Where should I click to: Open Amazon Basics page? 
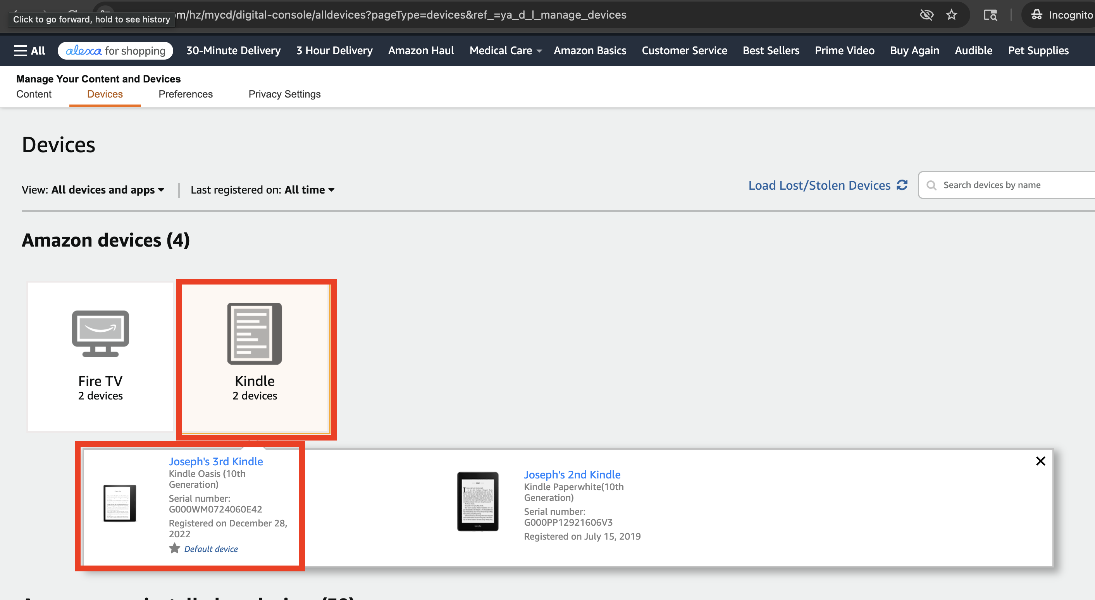590,51
